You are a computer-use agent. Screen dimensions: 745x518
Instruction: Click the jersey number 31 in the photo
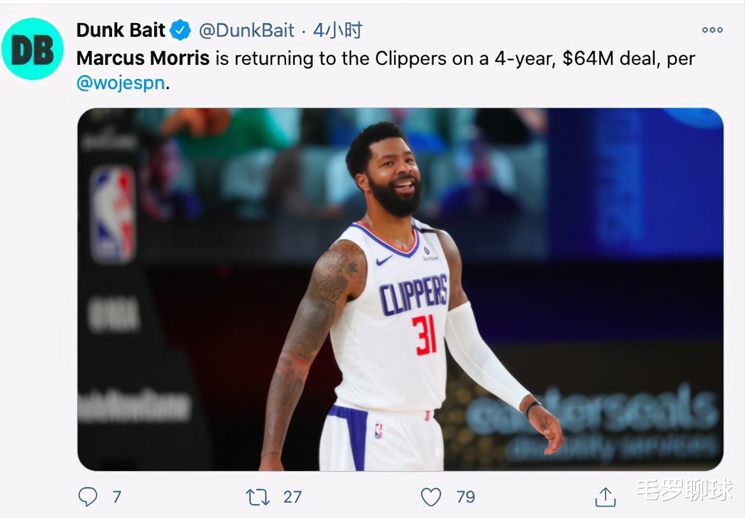click(424, 335)
